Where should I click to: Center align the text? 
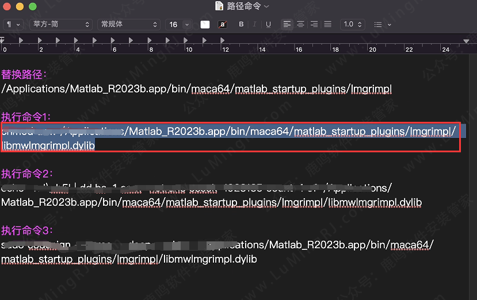tap(300, 24)
